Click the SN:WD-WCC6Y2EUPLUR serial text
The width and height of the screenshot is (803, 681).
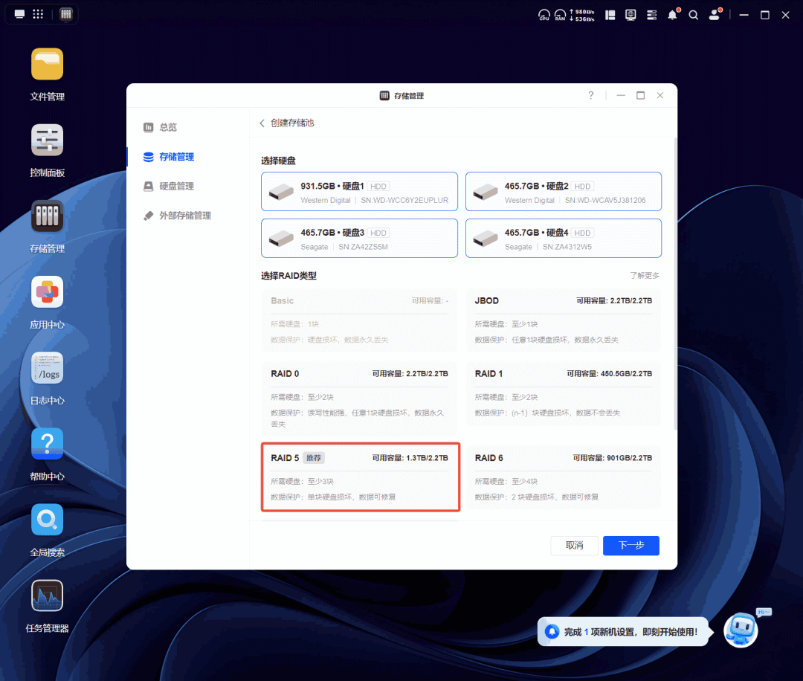pyautogui.click(x=404, y=200)
